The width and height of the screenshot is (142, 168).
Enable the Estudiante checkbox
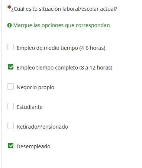(10, 106)
